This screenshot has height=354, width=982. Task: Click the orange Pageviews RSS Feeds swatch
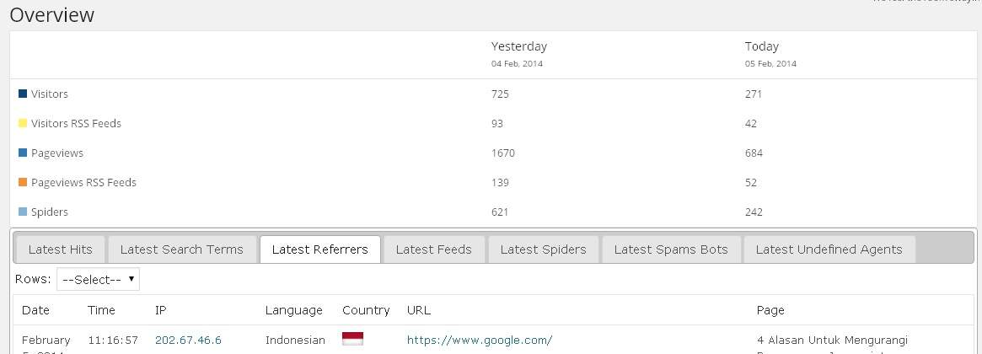pos(23,182)
